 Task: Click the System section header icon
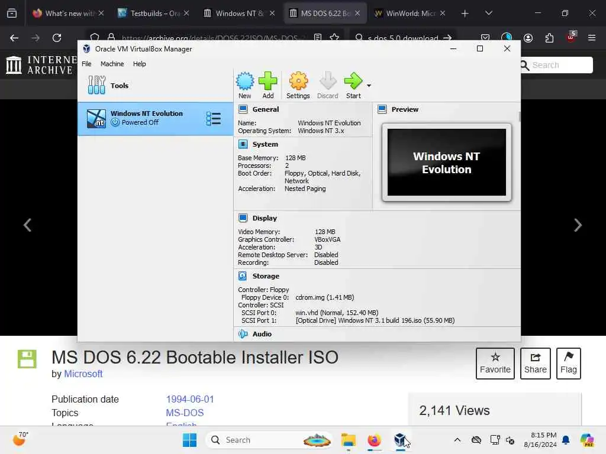click(243, 144)
